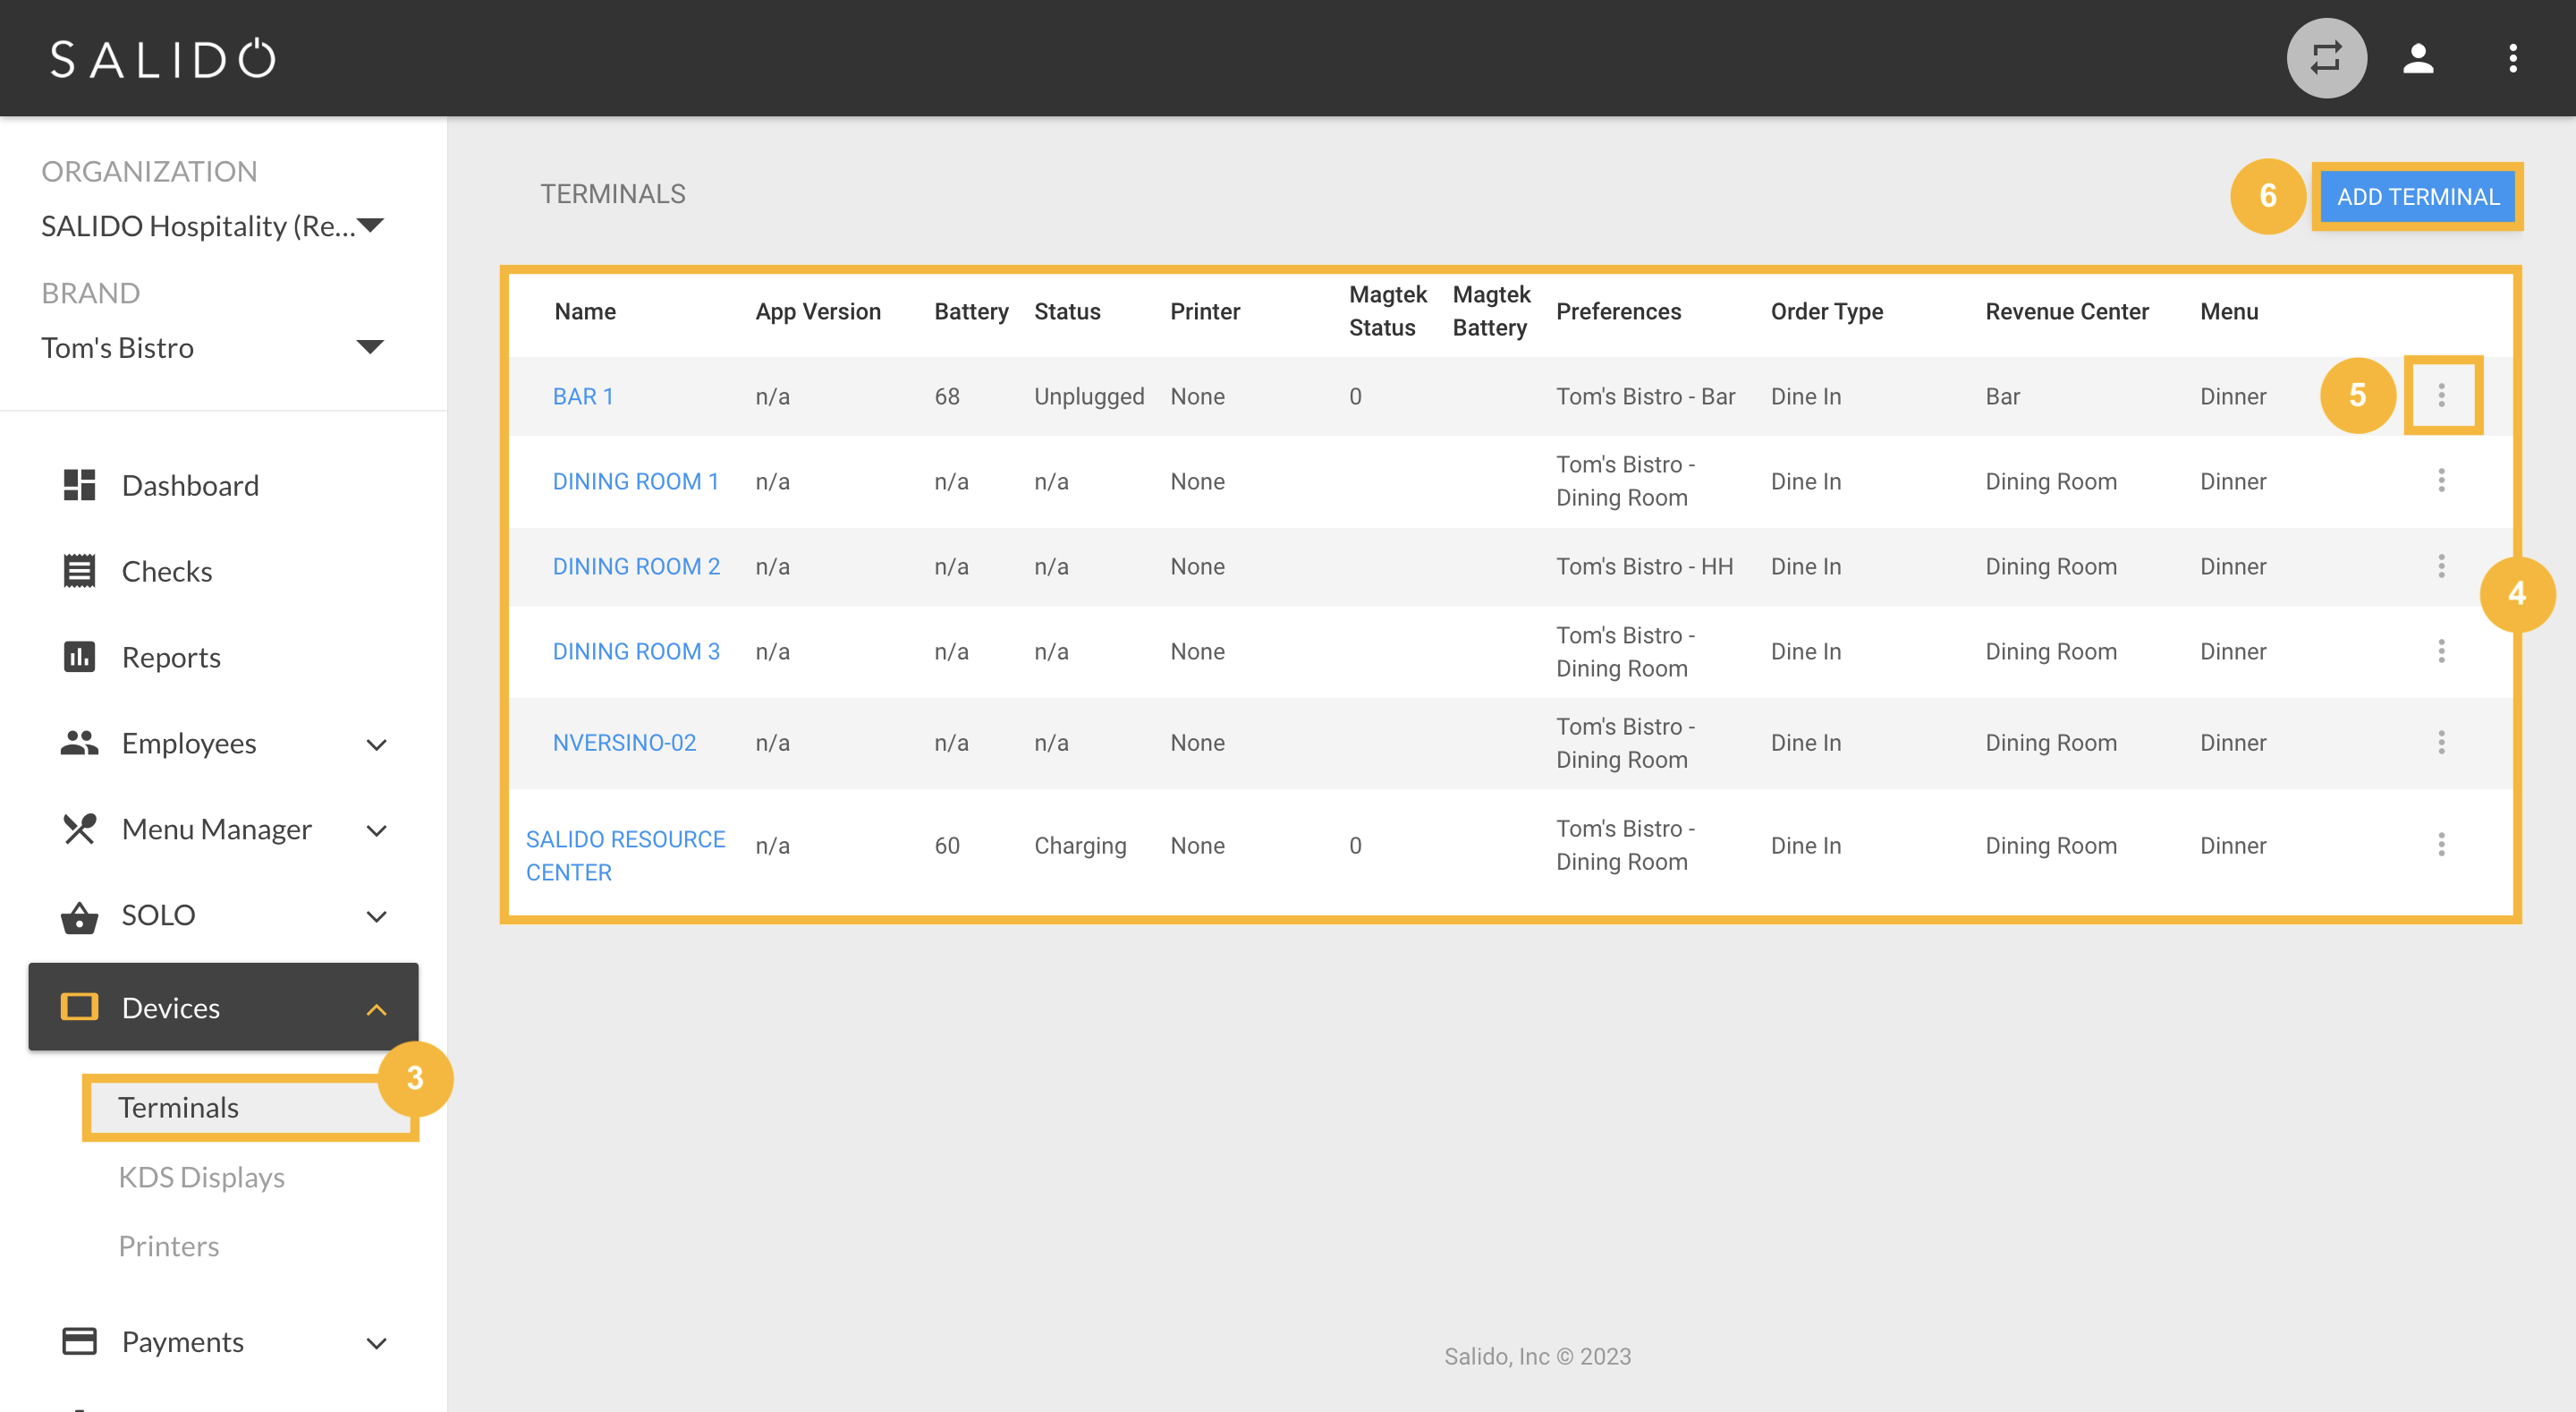2576x1412 pixels.
Task: Open the Brand Tom's Bistro dropdown
Action: [213, 347]
